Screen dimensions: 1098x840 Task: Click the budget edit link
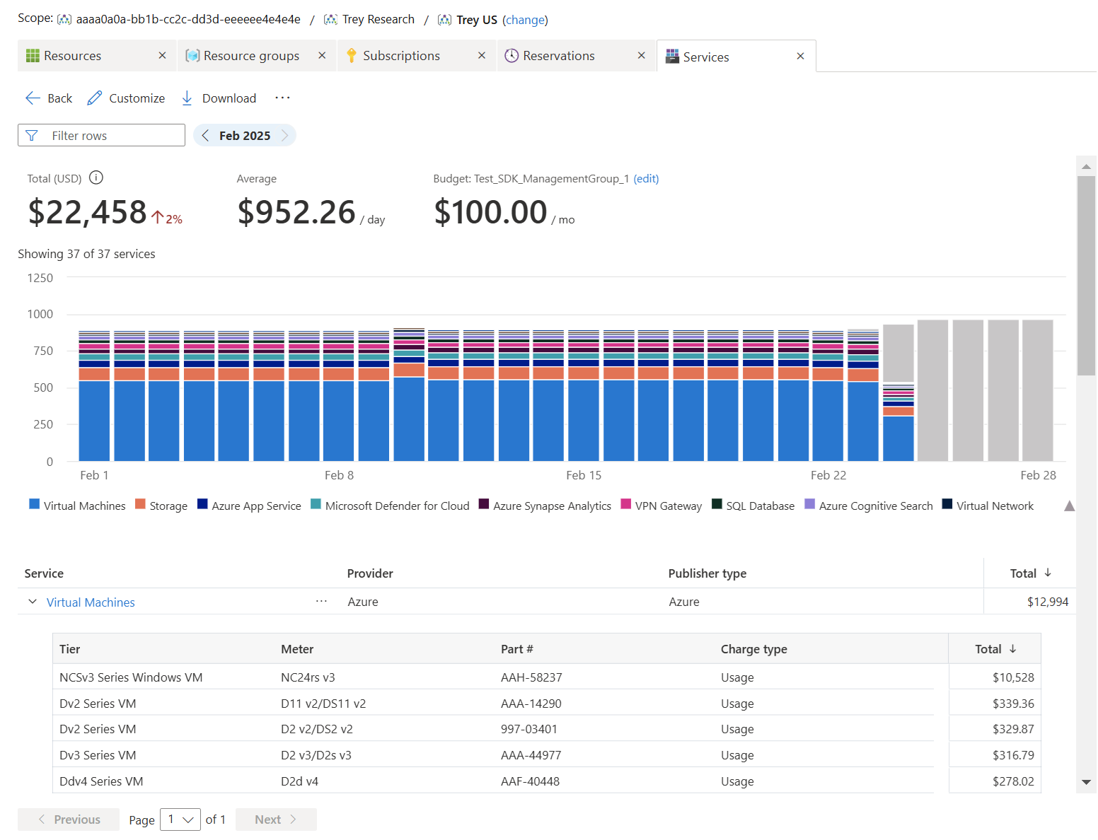(x=646, y=179)
